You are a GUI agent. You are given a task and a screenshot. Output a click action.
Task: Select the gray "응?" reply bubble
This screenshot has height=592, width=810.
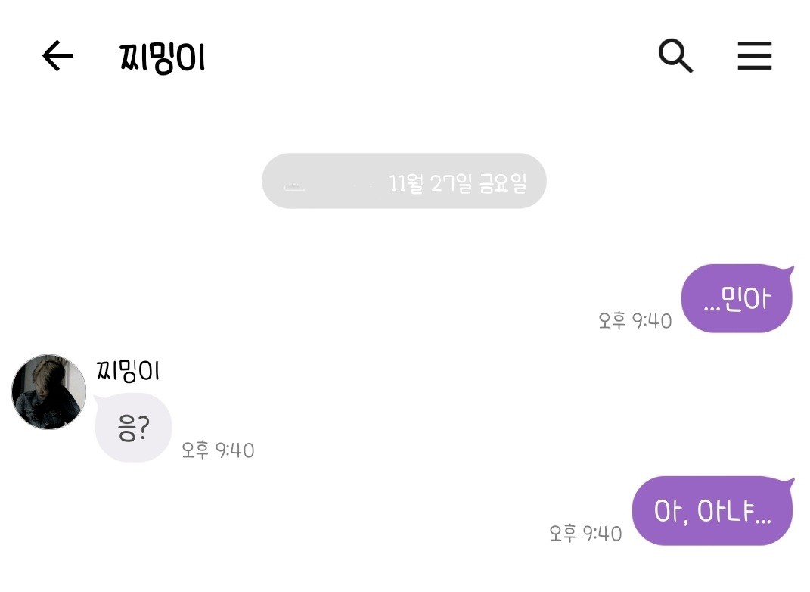tap(133, 428)
